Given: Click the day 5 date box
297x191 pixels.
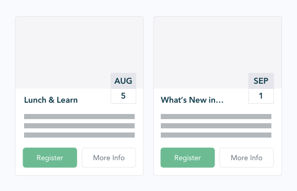Looking at the screenshot, I should coord(123,96).
